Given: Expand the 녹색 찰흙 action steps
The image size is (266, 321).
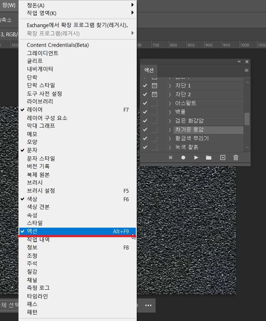Looking at the screenshot, I should [x=170, y=147].
